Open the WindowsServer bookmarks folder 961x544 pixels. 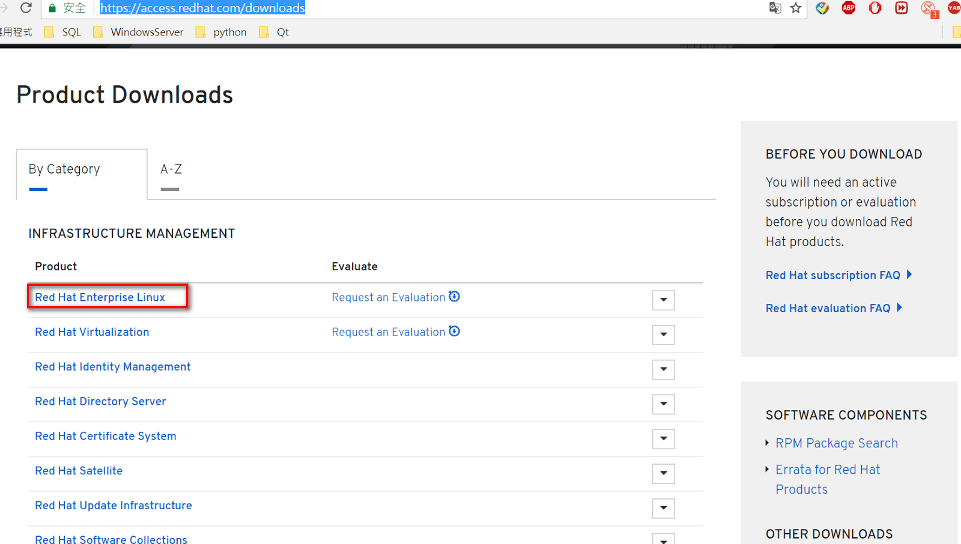[x=139, y=32]
